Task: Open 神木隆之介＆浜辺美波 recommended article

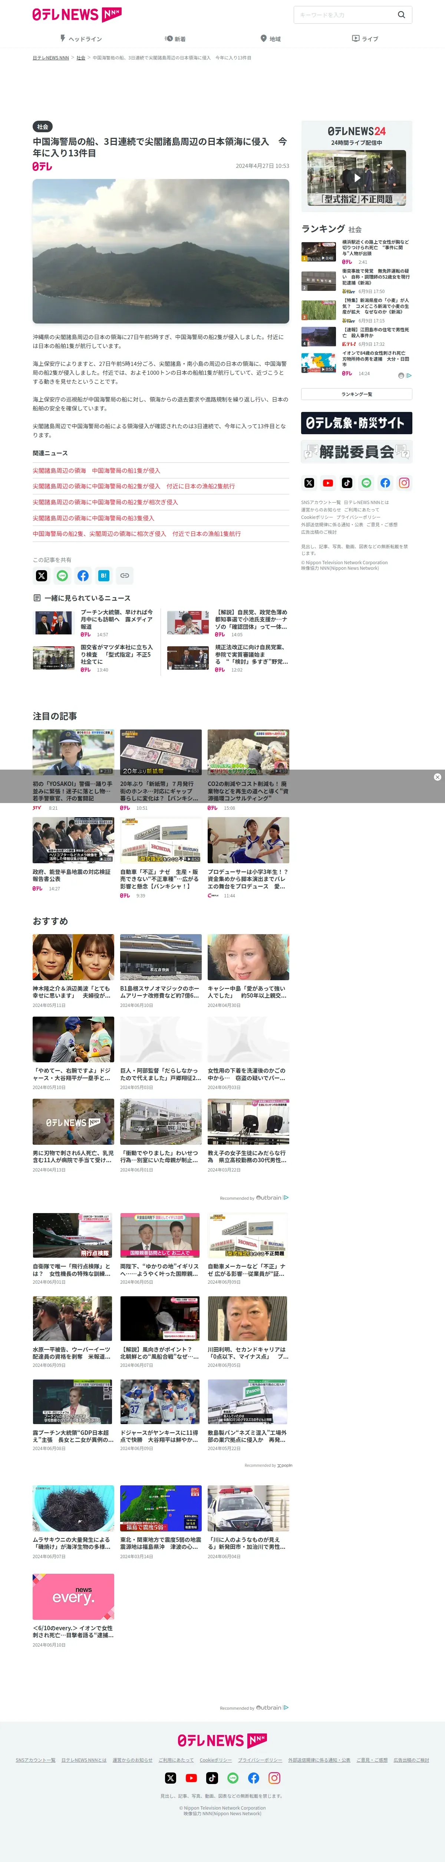Action: tap(73, 971)
